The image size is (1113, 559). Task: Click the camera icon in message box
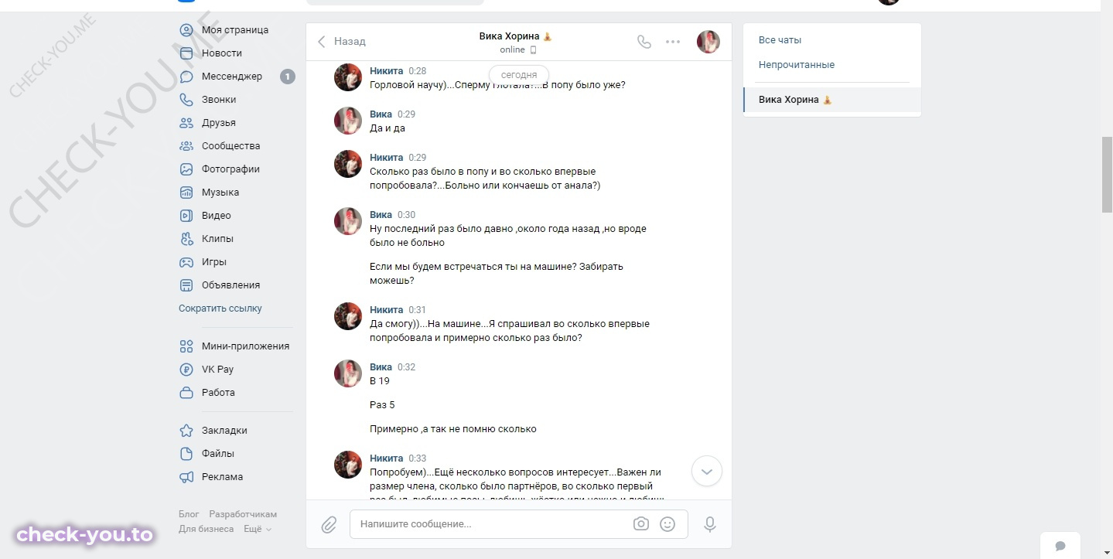point(641,524)
